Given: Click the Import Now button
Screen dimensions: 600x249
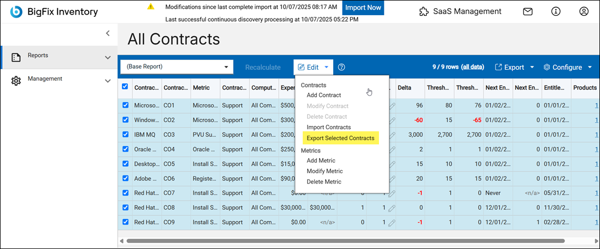Looking at the screenshot, I should [x=363, y=8].
